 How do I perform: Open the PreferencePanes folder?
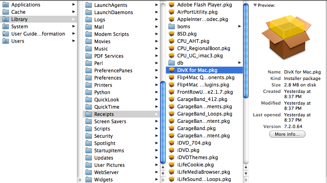click(121, 71)
